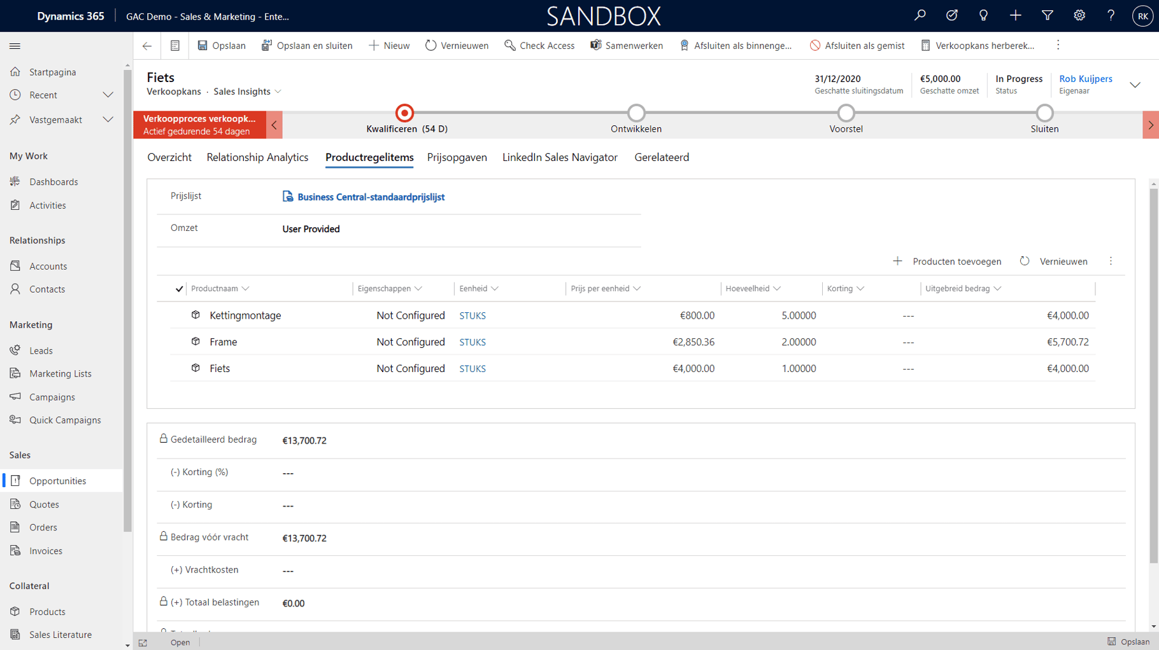Open the popout icon in status bar
Image resolution: width=1159 pixels, height=650 pixels.
(x=143, y=643)
